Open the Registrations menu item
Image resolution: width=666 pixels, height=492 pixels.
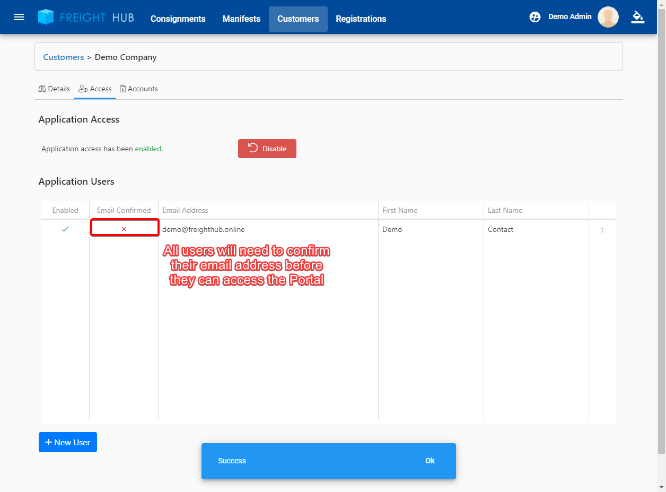click(361, 19)
